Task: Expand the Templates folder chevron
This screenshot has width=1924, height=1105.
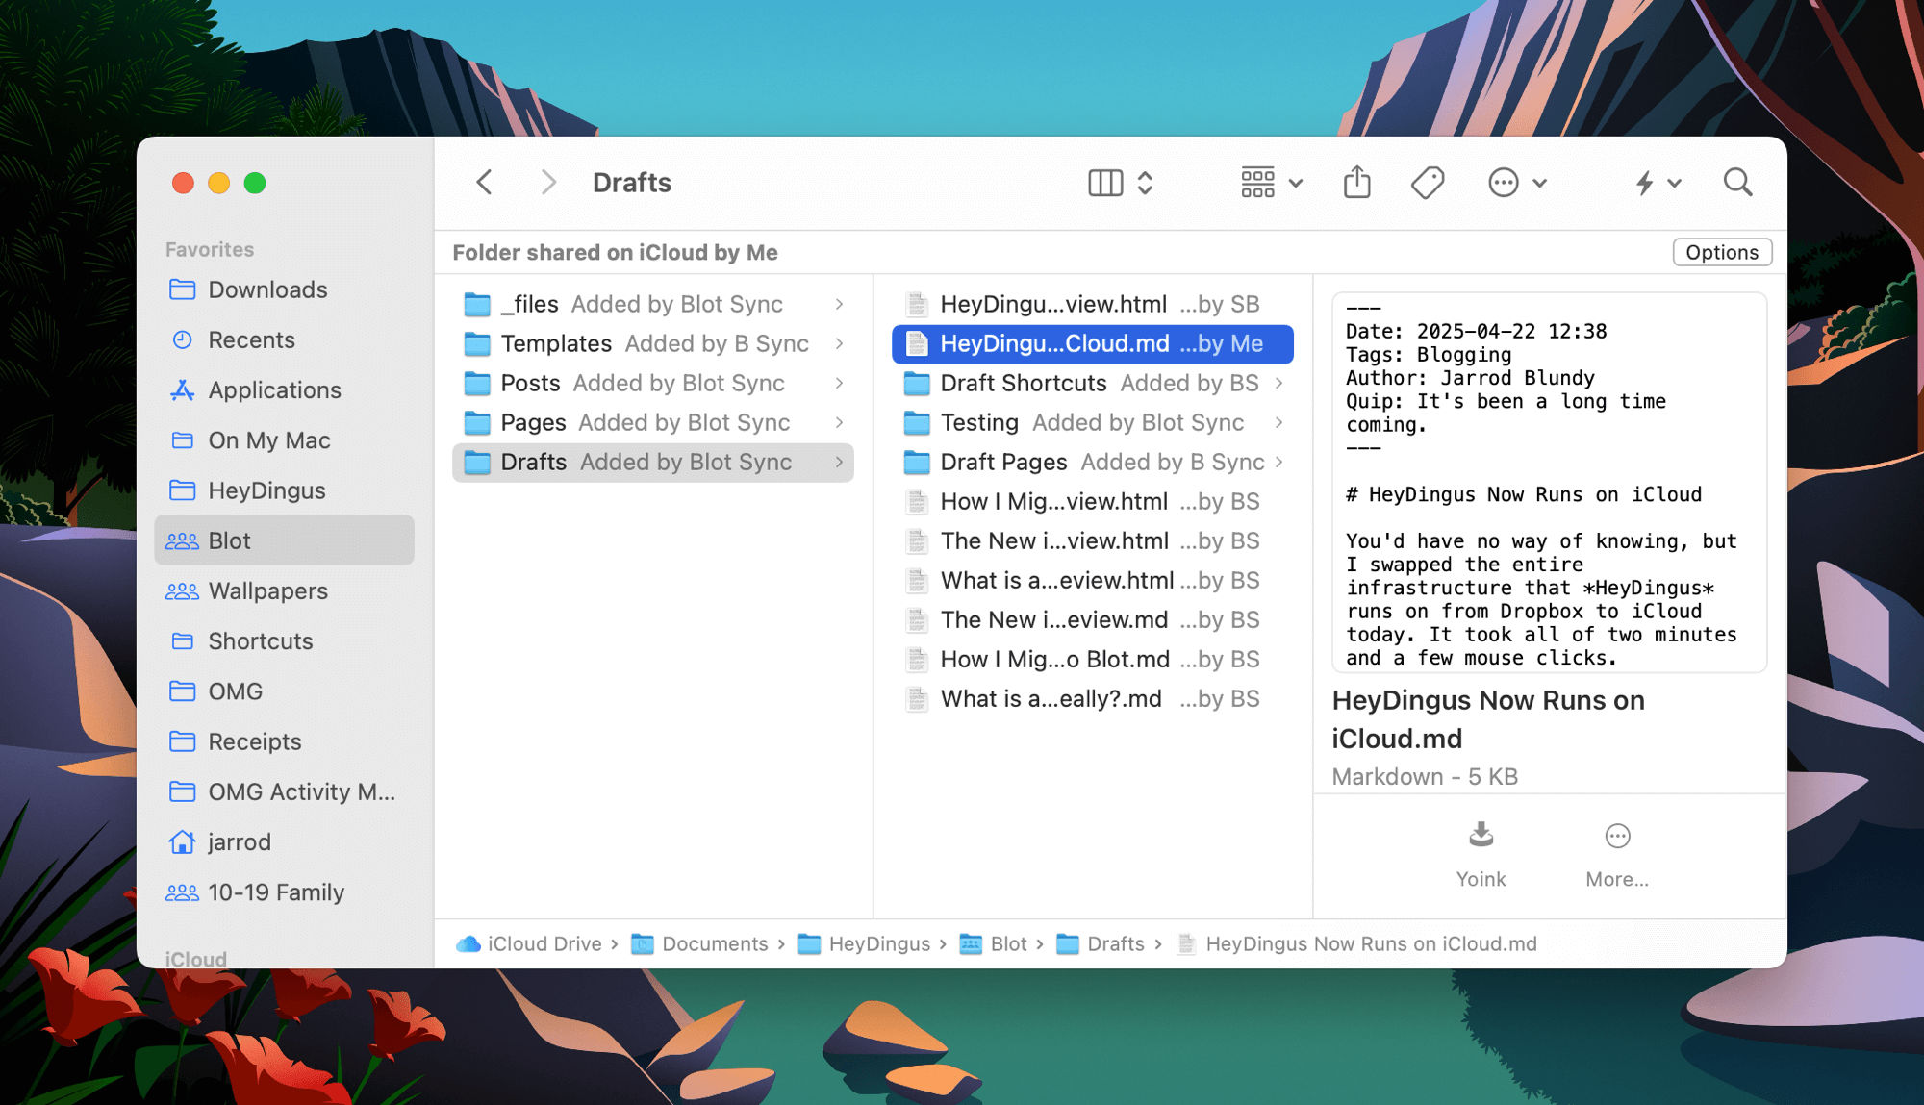Action: (x=839, y=343)
